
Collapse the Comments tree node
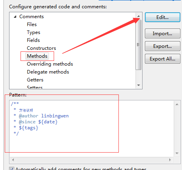coord(15,17)
